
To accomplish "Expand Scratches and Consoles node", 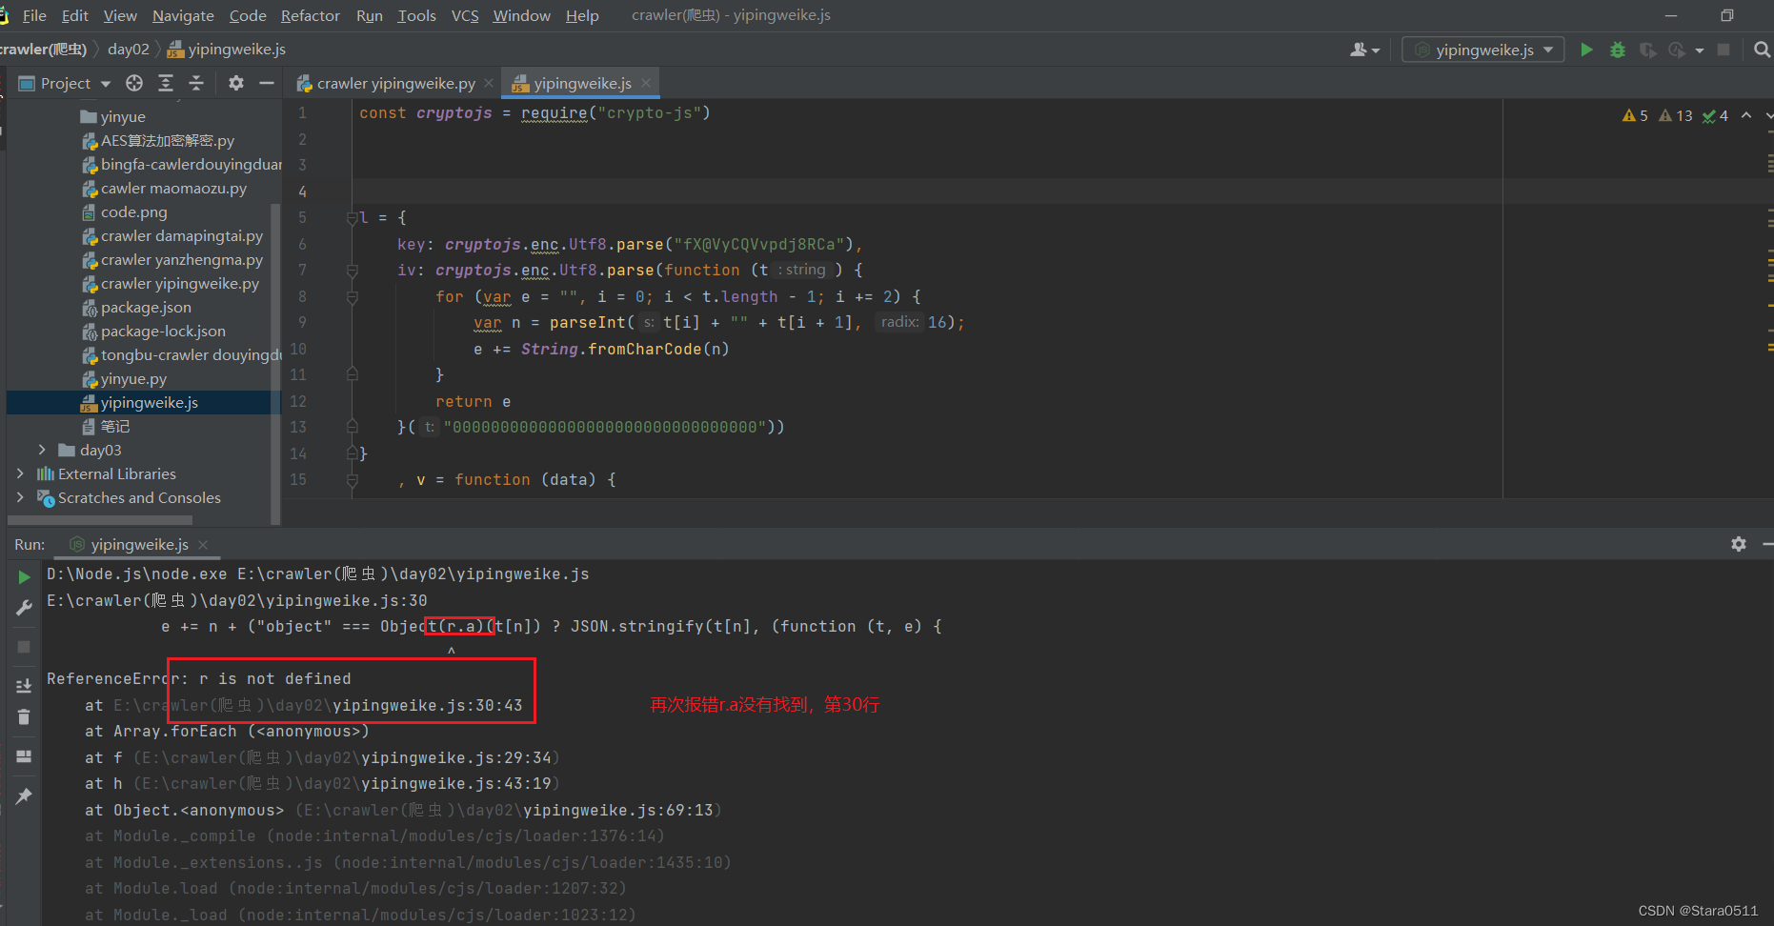I will pyautogui.click(x=20, y=497).
